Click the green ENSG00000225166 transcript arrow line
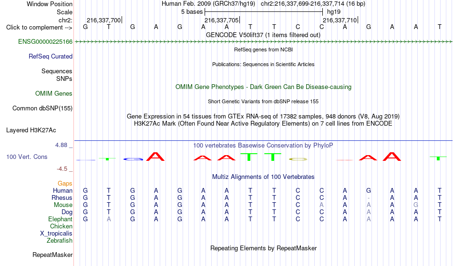This screenshot has width=453, height=266. click(263, 42)
